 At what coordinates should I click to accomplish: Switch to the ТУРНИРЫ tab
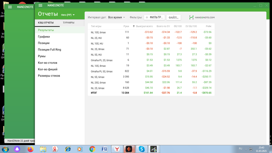click(68, 23)
